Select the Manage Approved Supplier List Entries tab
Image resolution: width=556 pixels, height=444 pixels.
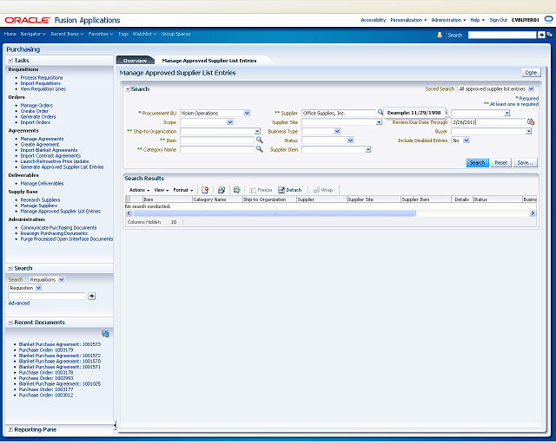click(x=209, y=61)
